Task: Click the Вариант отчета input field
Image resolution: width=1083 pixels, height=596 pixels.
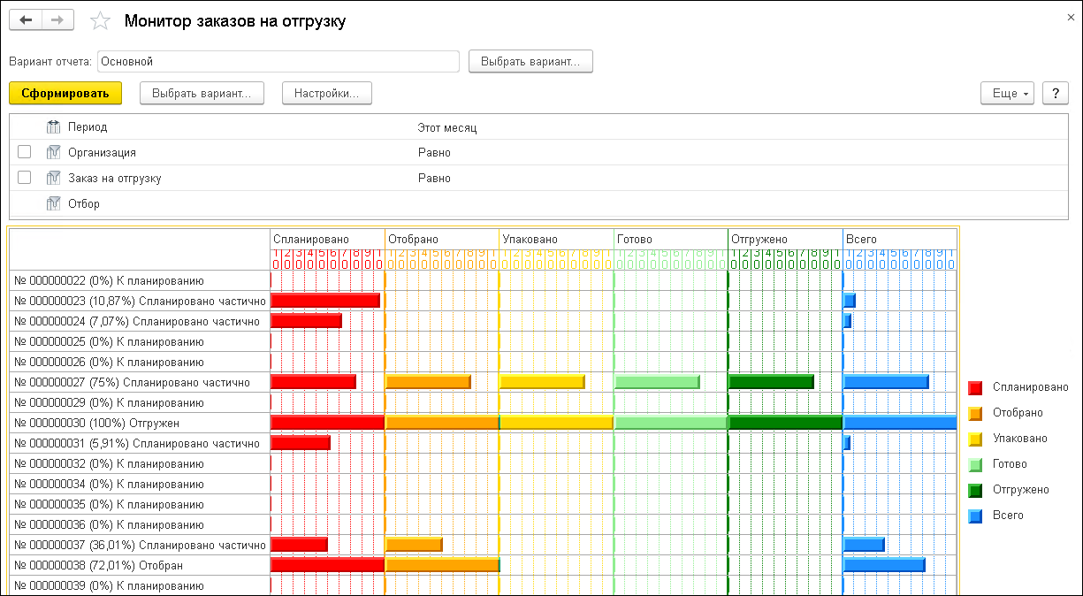Action: (x=278, y=62)
